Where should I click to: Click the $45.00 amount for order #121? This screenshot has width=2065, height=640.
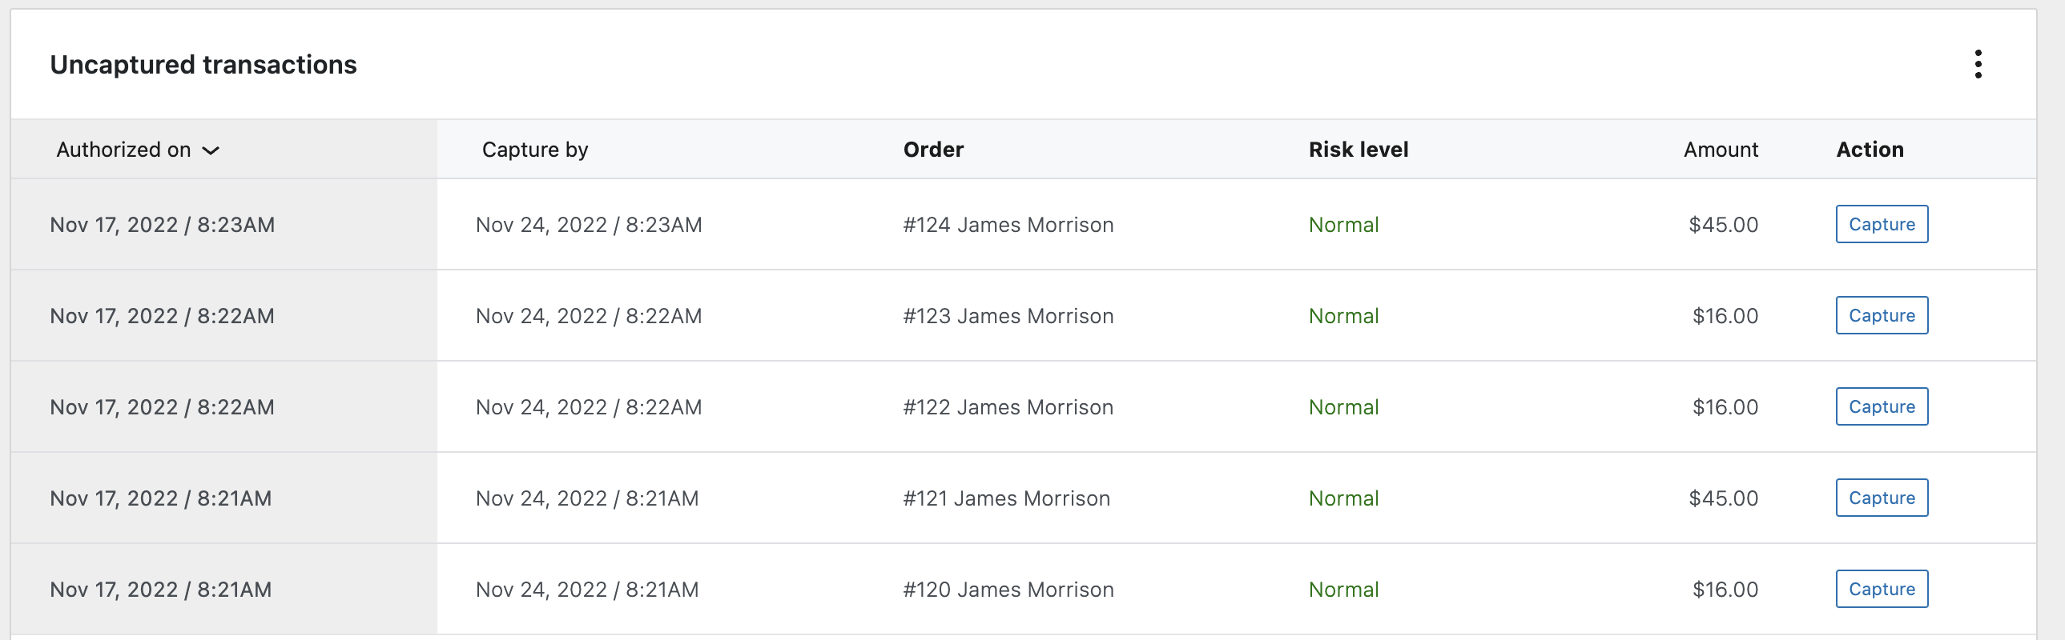pos(1723,499)
